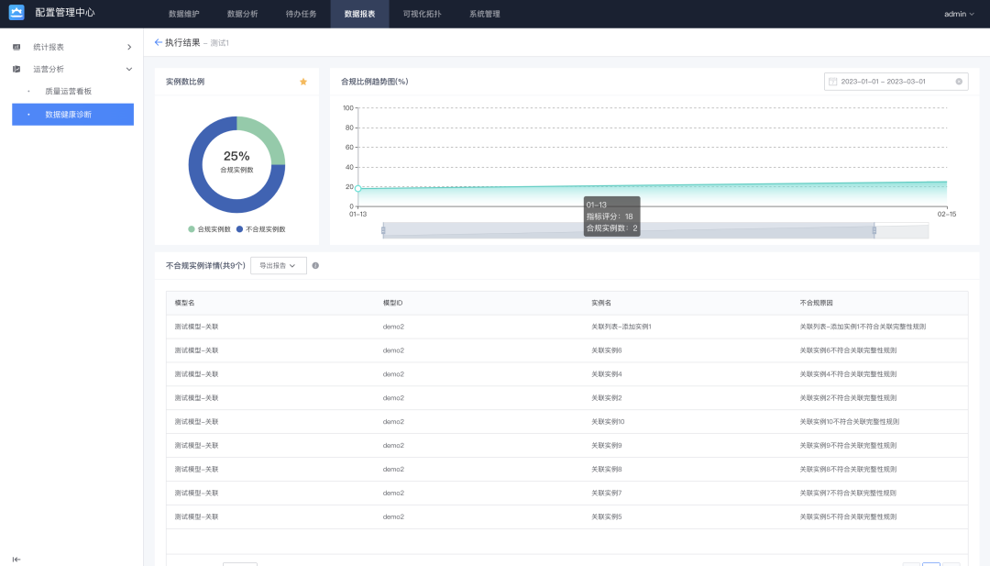Click the date range input field

[x=896, y=82]
